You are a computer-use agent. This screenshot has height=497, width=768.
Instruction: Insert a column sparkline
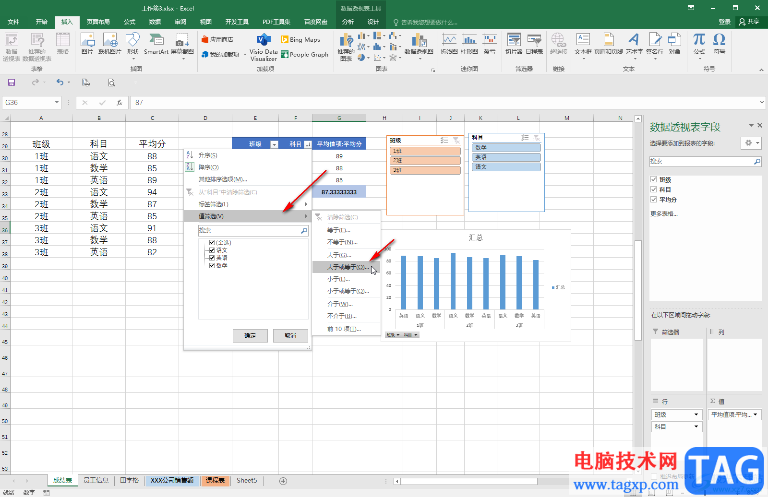pos(469,44)
